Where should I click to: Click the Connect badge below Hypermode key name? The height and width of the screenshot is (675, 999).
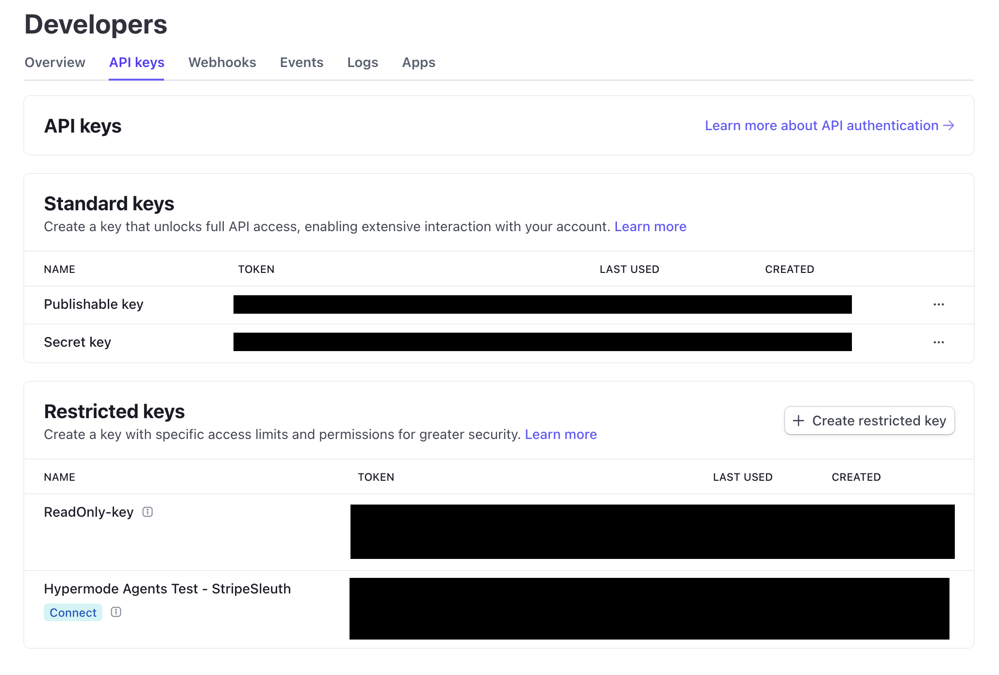[x=72, y=612]
